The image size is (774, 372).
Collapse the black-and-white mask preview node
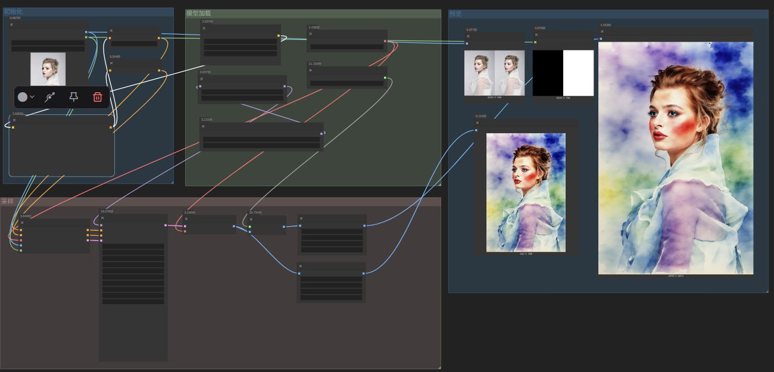(x=535, y=35)
